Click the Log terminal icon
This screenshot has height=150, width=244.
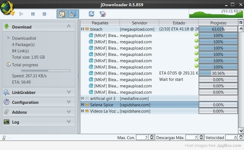pyautogui.click(x=6, y=122)
